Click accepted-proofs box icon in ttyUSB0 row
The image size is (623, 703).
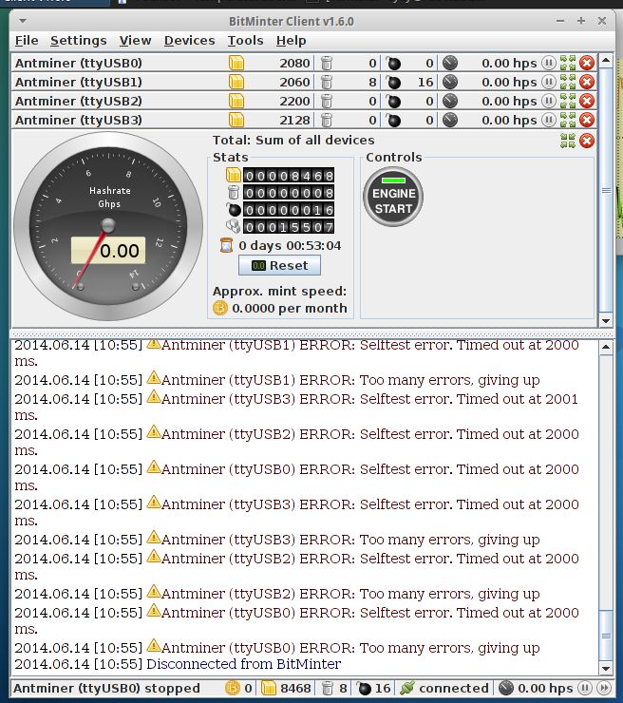click(x=236, y=63)
